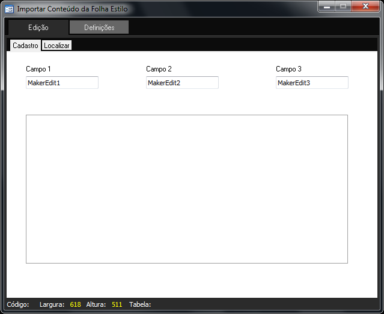This screenshot has height=314, width=384.
Task: Click inside the MakerEdit2 text box
Action: coord(182,83)
